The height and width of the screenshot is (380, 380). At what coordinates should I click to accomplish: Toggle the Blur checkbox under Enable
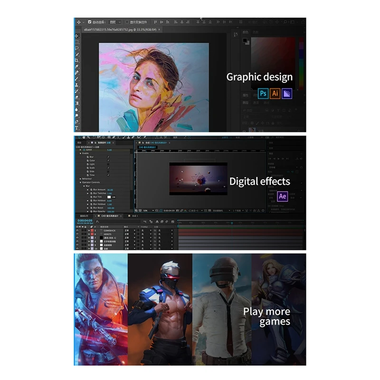point(108,157)
